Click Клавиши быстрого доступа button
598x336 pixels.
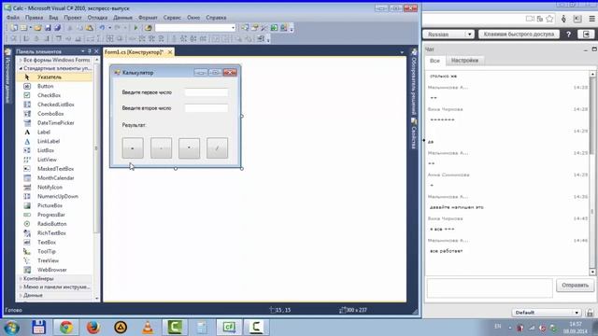[519, 35]
